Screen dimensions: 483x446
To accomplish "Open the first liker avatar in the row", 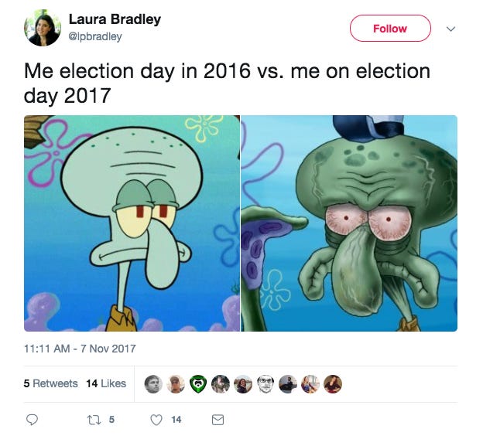I will 153,384.
